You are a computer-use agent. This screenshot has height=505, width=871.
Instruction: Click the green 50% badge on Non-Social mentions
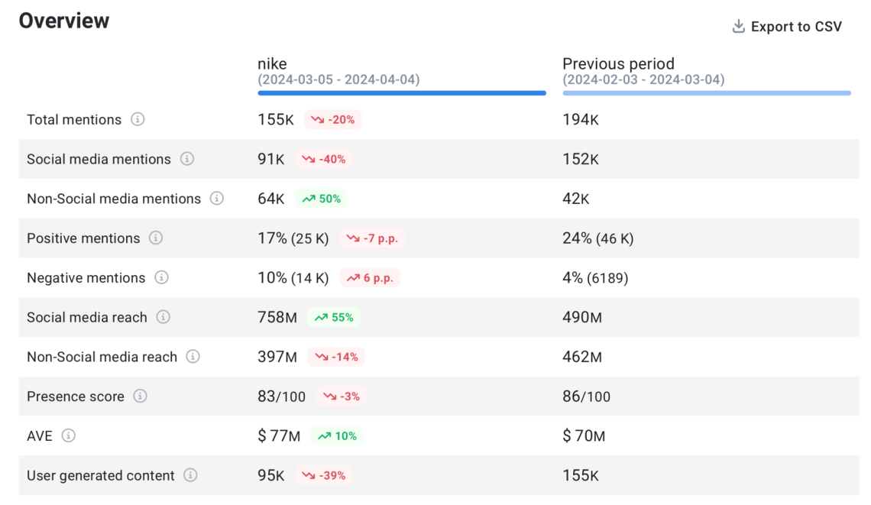(x=322, y=199)
